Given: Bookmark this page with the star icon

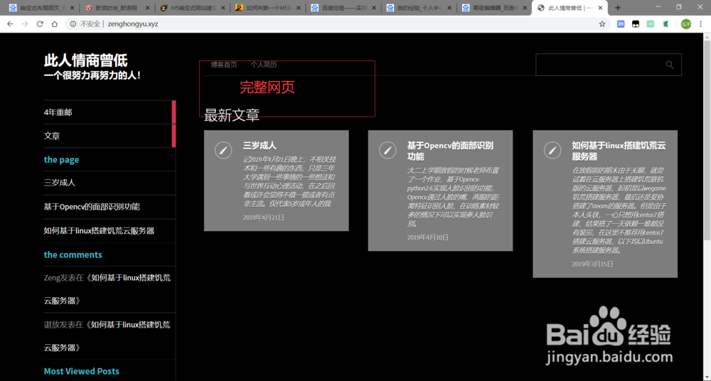Looking at the screenshot, I should (x=602, y=24).
